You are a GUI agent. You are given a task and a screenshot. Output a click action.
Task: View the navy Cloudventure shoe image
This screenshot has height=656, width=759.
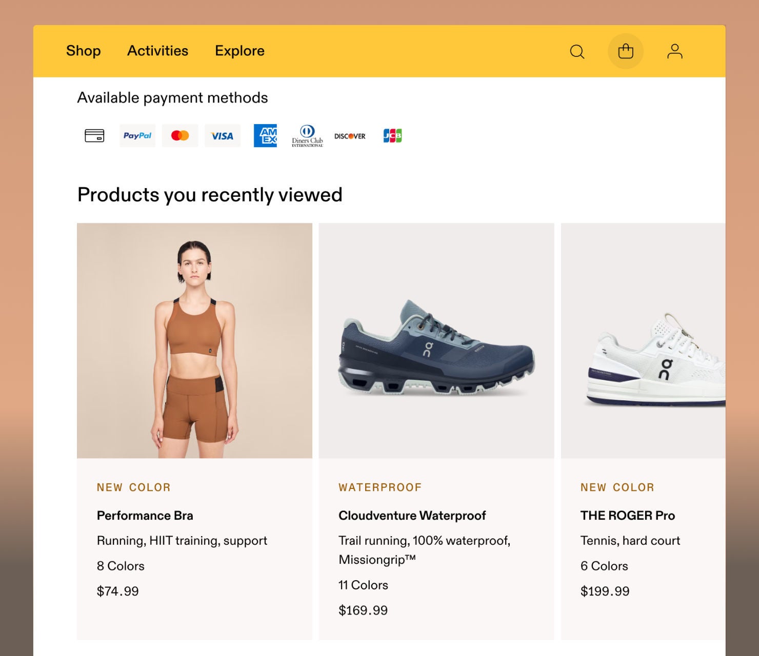[x=436, y=341]
